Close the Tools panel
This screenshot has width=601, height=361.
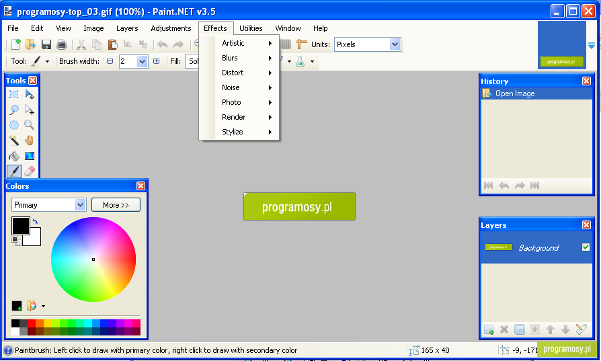pos(32,81)
